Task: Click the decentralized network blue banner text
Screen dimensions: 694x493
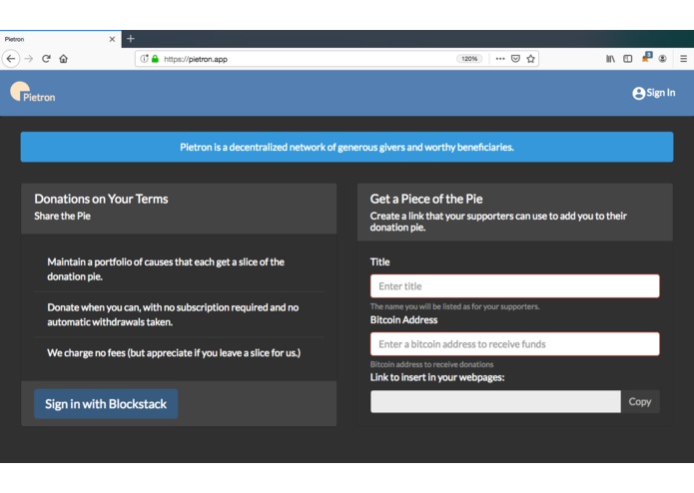Action: click(347, 148)
